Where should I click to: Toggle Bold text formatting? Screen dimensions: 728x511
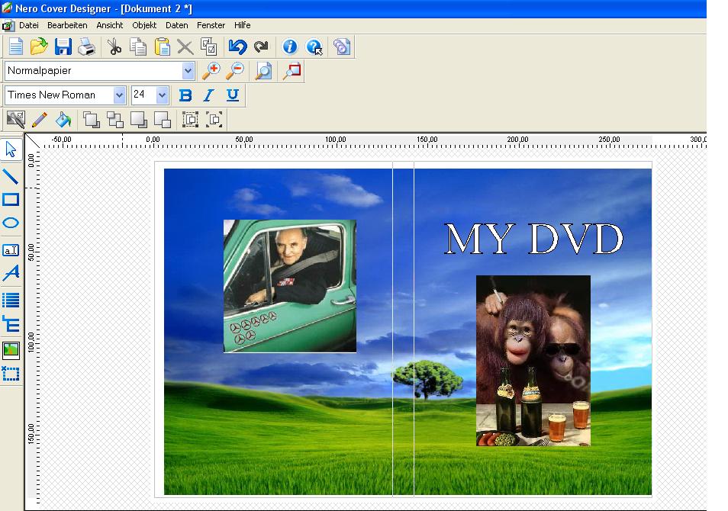[185, 95]
